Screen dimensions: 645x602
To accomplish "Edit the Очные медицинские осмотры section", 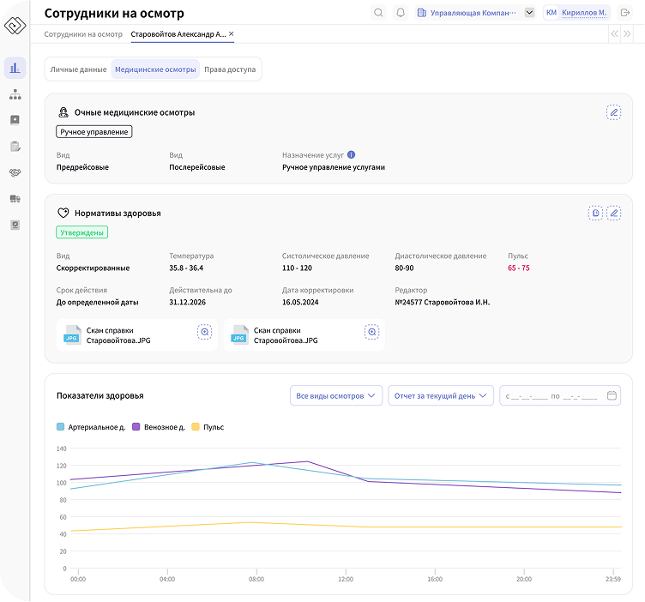I will pyautogui.click(x=613, y=112).
